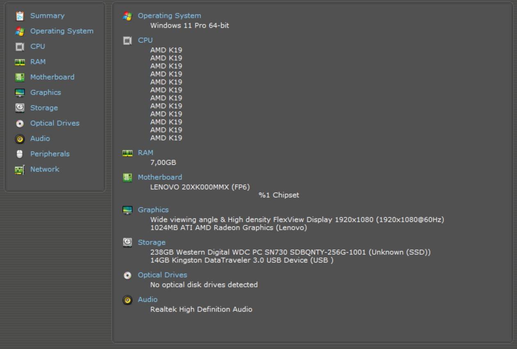This screenshot has width=517, height=349.
Task: Click the Kingston DataTraveler USB line
Action: 241,260
